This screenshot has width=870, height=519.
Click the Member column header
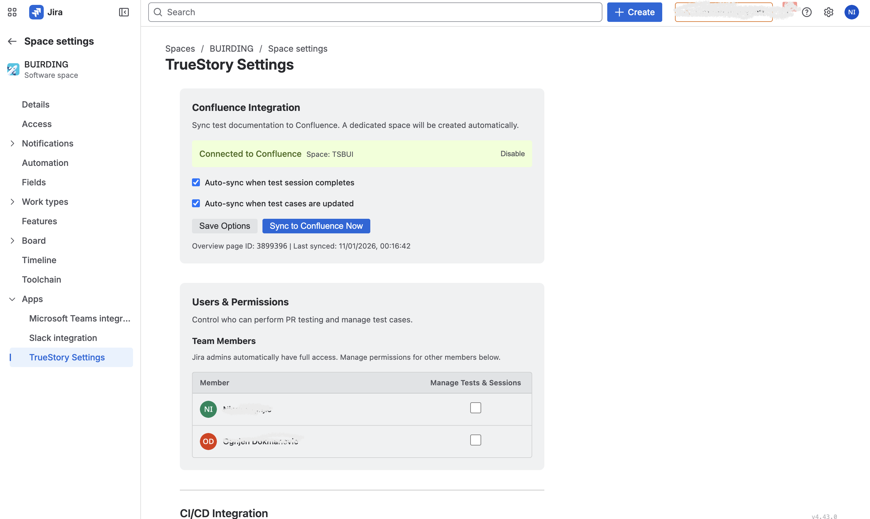215,383
